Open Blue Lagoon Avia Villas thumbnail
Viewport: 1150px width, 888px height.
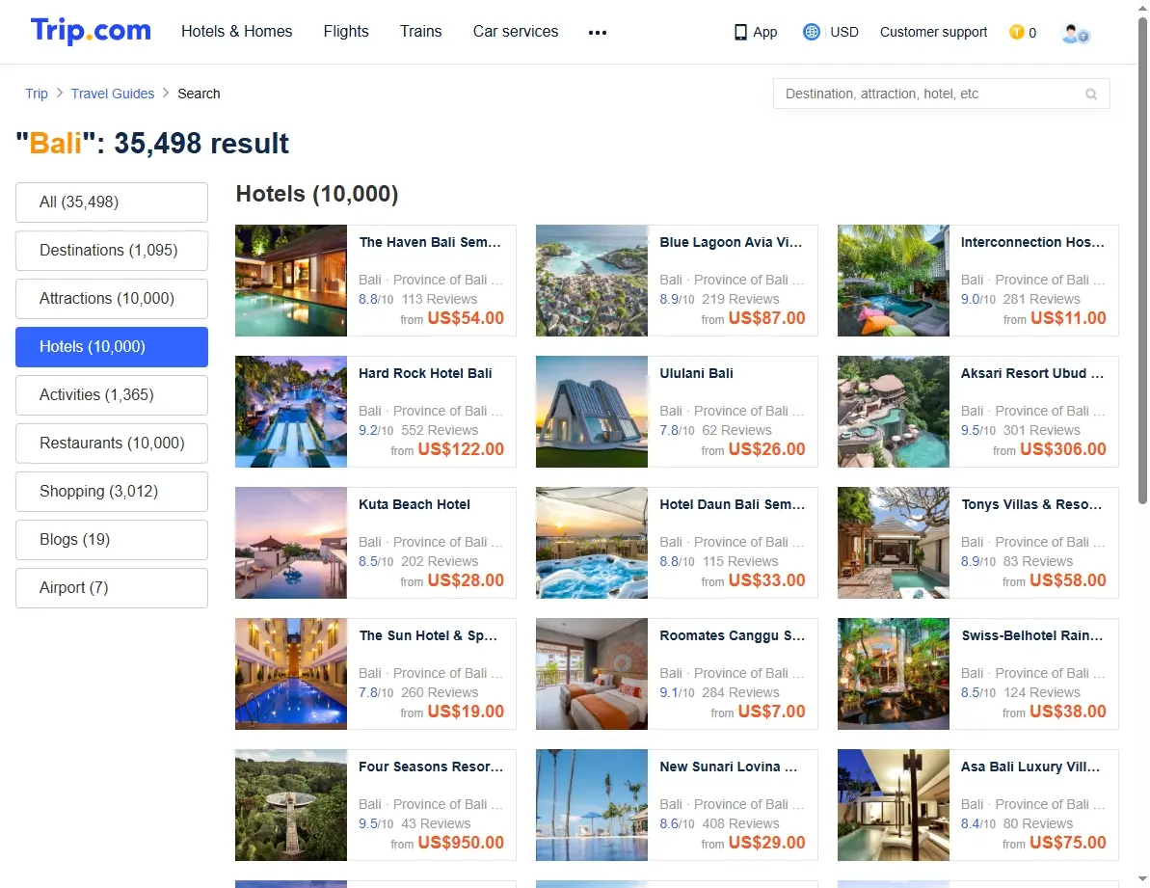(x=592, y=281)
